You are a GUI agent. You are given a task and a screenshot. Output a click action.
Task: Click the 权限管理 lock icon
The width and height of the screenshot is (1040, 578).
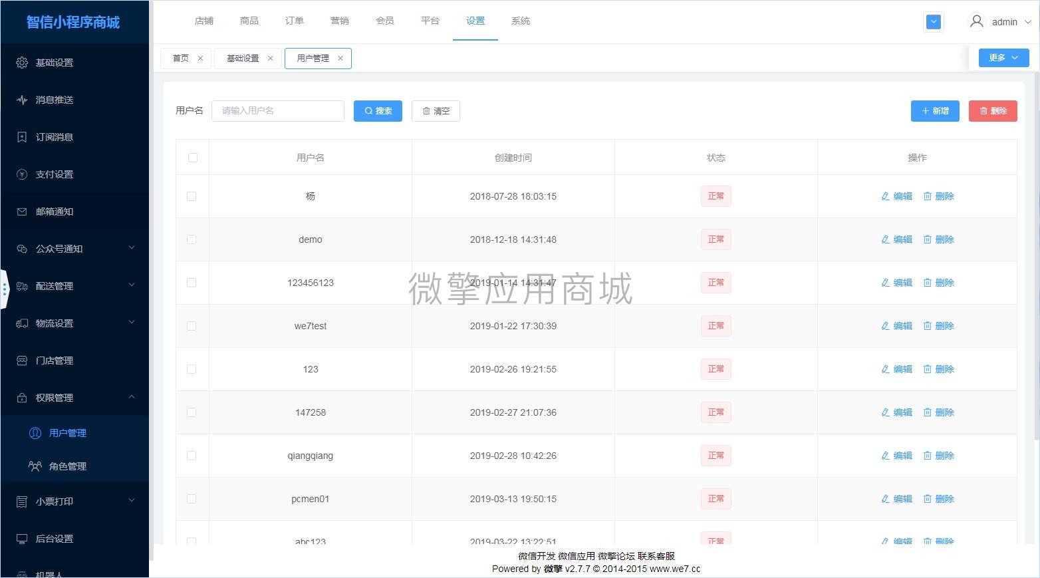pos(22,398)
